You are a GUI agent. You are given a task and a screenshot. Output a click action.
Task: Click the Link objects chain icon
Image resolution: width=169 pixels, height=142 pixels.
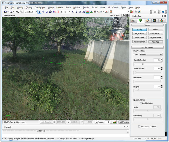tap(17, 12)
